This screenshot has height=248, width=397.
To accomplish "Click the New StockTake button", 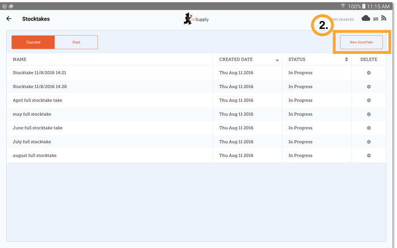I will pos(361,43).
